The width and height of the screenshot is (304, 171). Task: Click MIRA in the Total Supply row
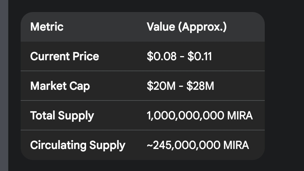240,116
